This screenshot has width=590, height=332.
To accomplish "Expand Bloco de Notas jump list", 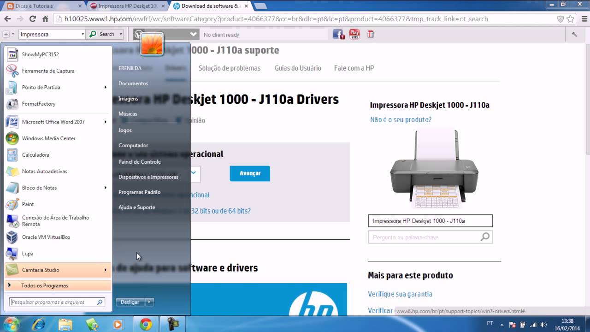I will (106, 188).
